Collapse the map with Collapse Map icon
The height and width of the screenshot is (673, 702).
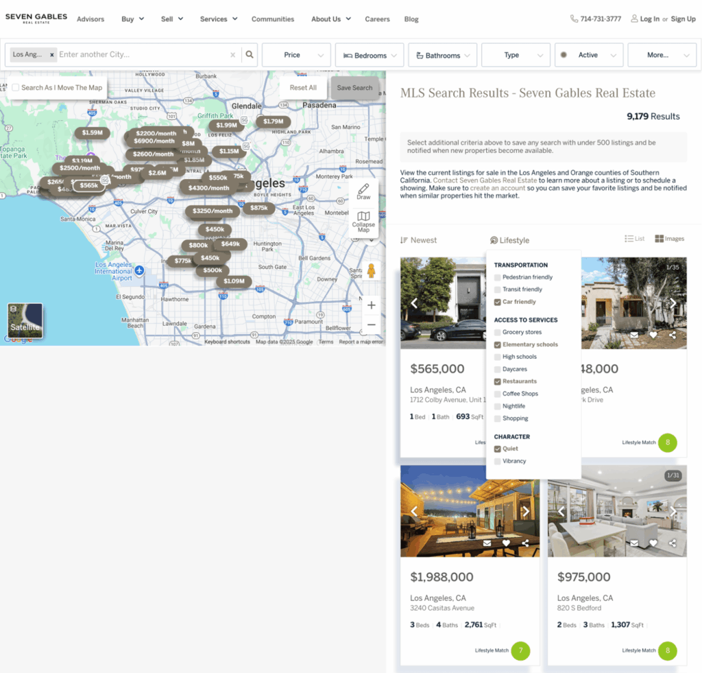(363, 221)
